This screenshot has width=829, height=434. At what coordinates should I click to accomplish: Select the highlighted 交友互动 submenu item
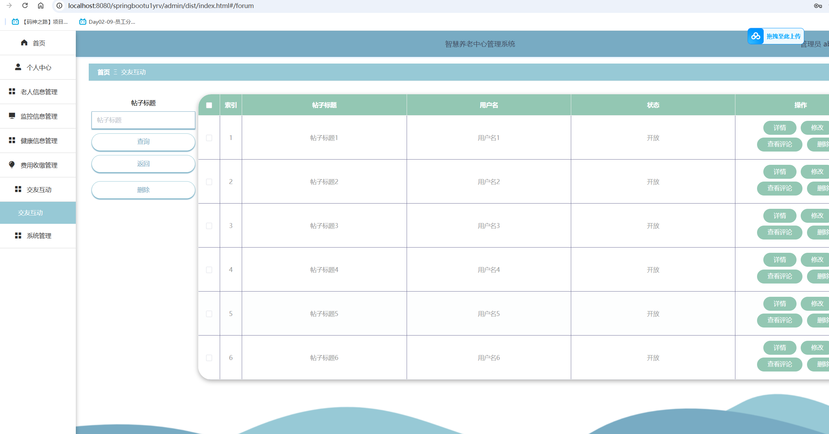[x=38, y=213]
